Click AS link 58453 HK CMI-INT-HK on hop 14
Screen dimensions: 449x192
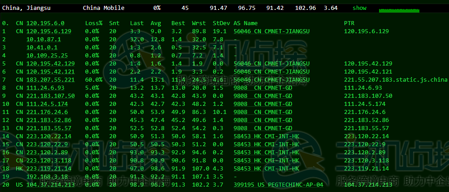coord(266,136)
